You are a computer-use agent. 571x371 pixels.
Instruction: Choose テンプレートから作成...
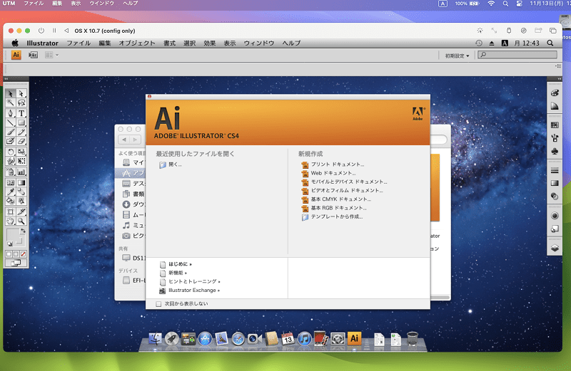pos(337,216)
